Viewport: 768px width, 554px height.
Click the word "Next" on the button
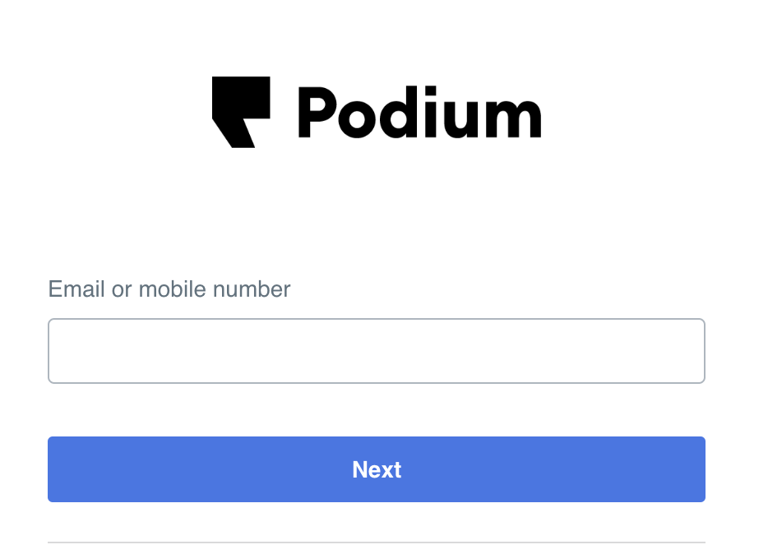pyautogui.click(x=377, y=470)
